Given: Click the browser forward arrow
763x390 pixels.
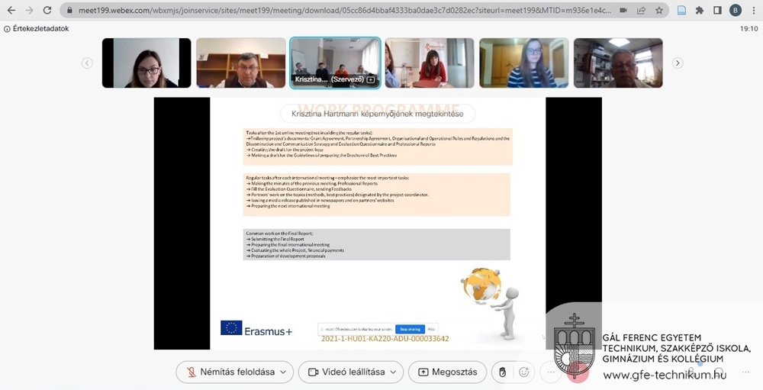Looking at the screenshot, I should pos(29,10).
